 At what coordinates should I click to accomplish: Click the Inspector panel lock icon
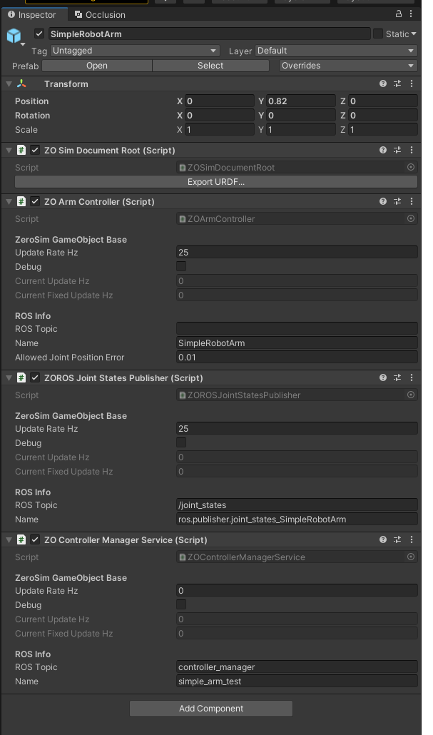click(x=399, y=14)
